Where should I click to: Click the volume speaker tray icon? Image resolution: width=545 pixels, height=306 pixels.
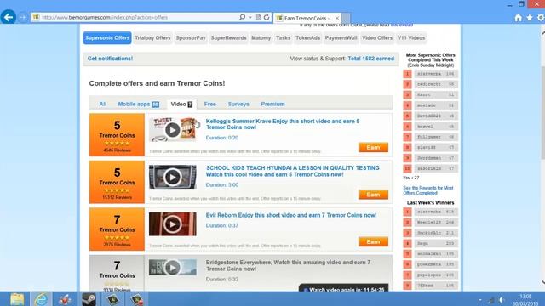[502, 300]
